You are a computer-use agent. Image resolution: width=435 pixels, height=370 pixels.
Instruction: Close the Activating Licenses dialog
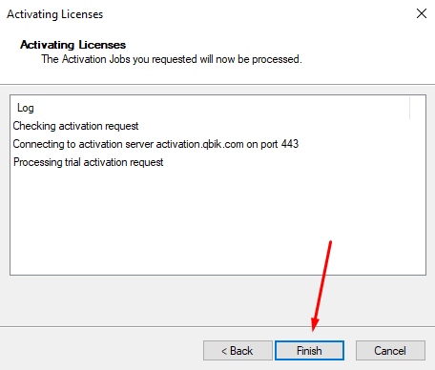(422, 13)
